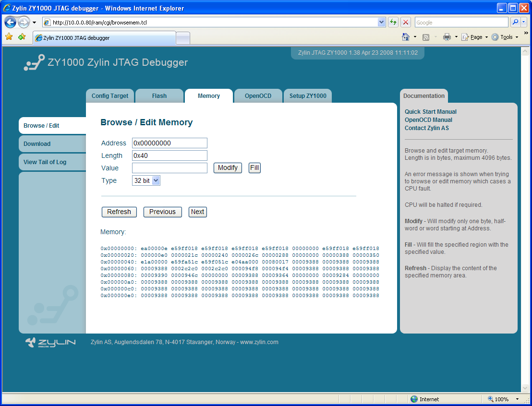Click memory value ea00000e
The width and height of the screenshot is (532, 406).
(x=154, y=248)
